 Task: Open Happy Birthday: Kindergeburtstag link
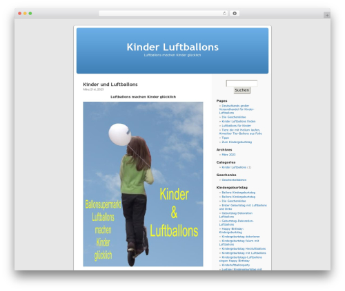click(231, 230)
